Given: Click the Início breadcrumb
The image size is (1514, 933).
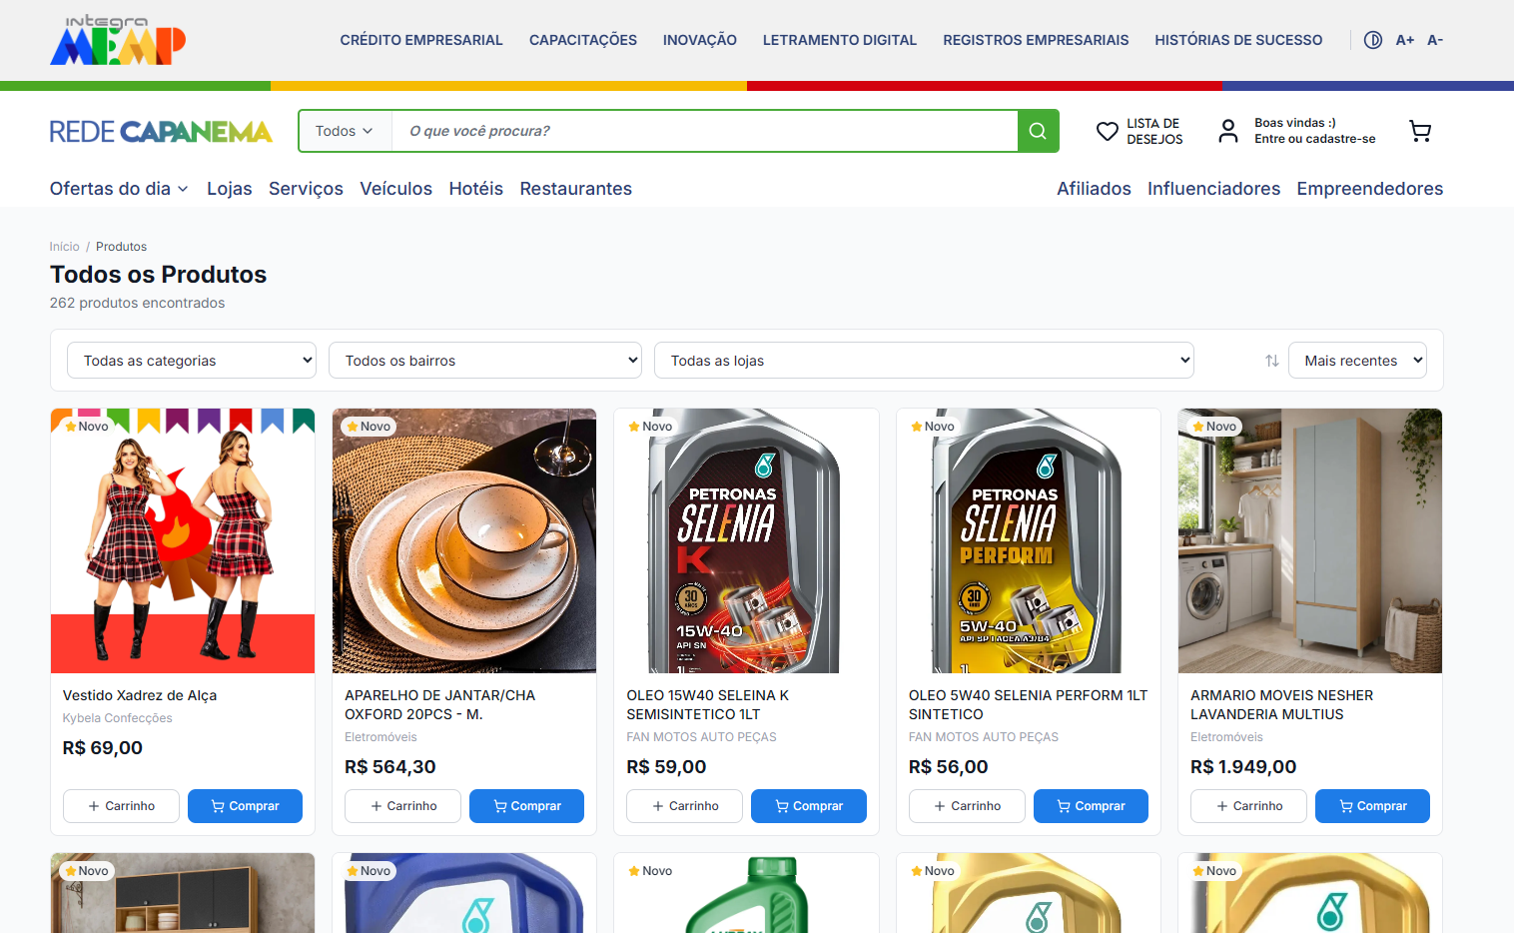Looking at the screenshot, I should (65, 247).
